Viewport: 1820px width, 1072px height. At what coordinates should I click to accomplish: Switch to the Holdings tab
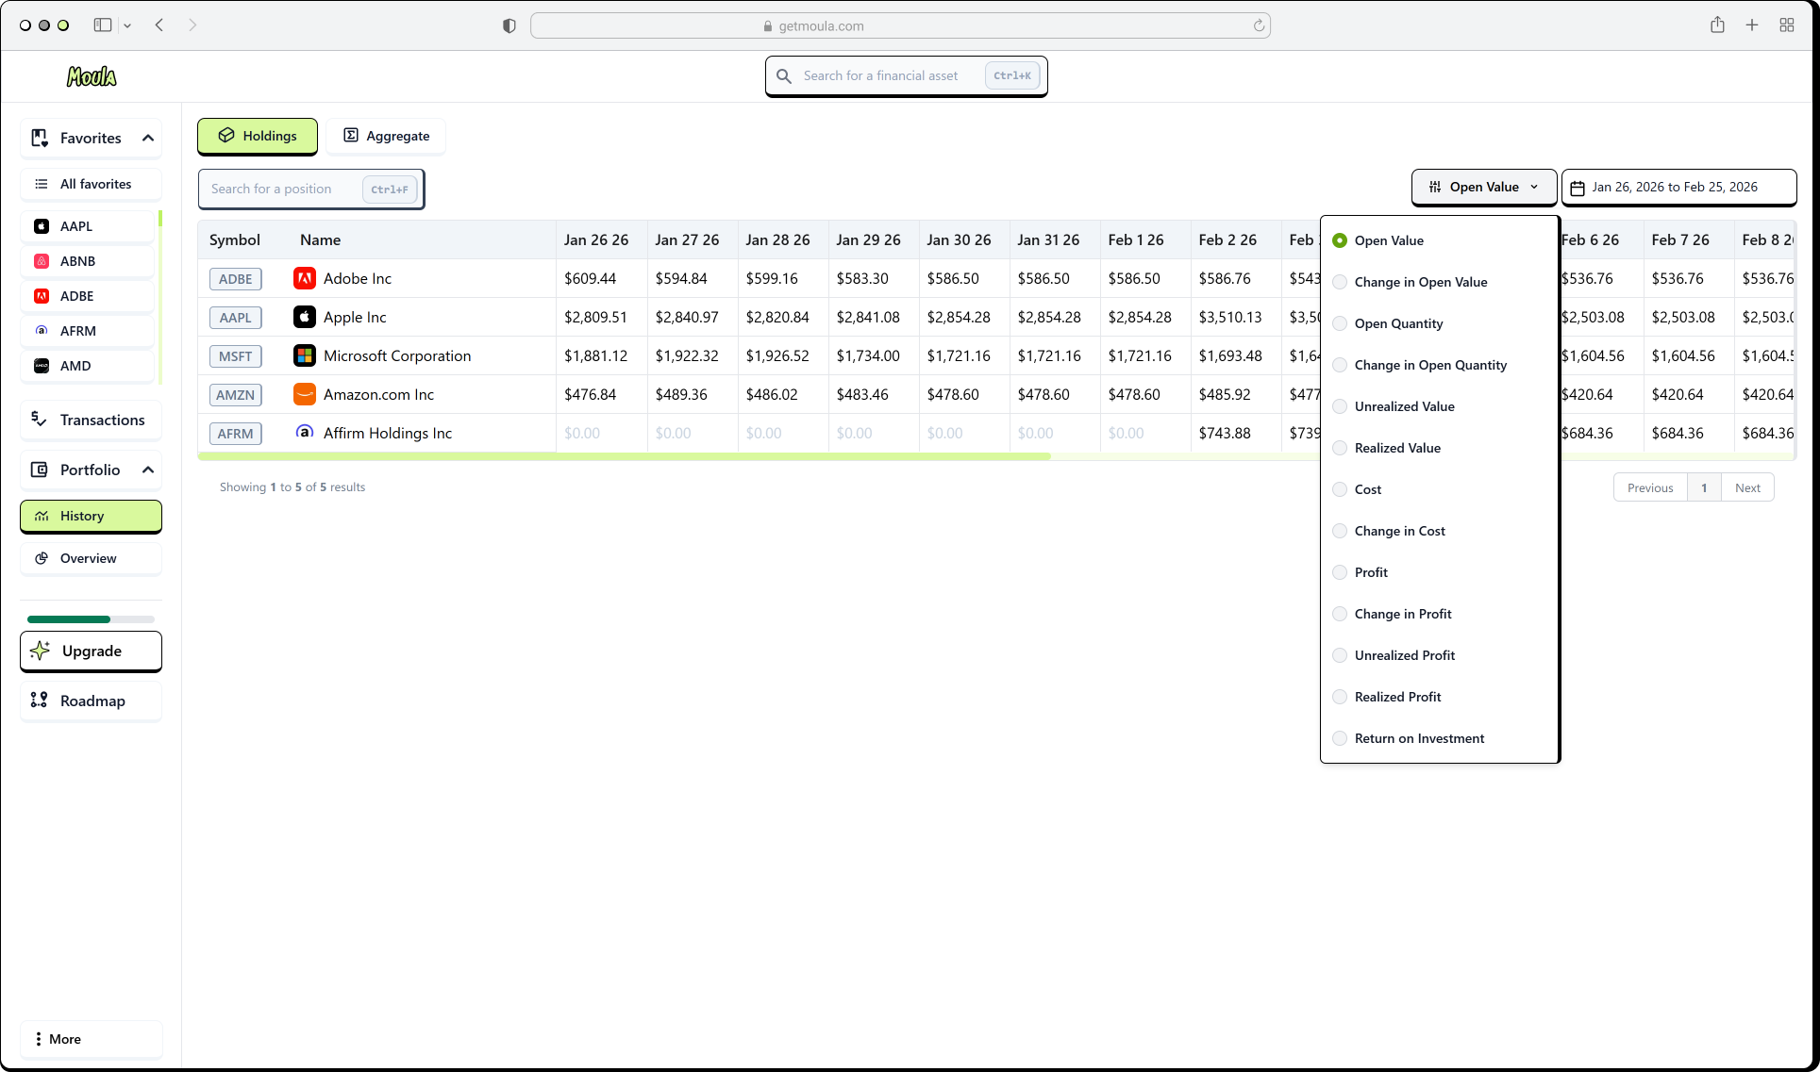tap(258, 136)
